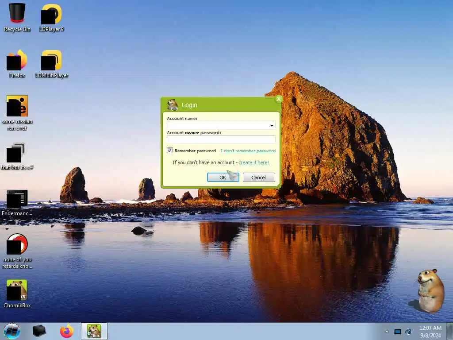Open the Windows Start menu orb
This screenshot has height=340, width=453.
click(x=12, y=331)
